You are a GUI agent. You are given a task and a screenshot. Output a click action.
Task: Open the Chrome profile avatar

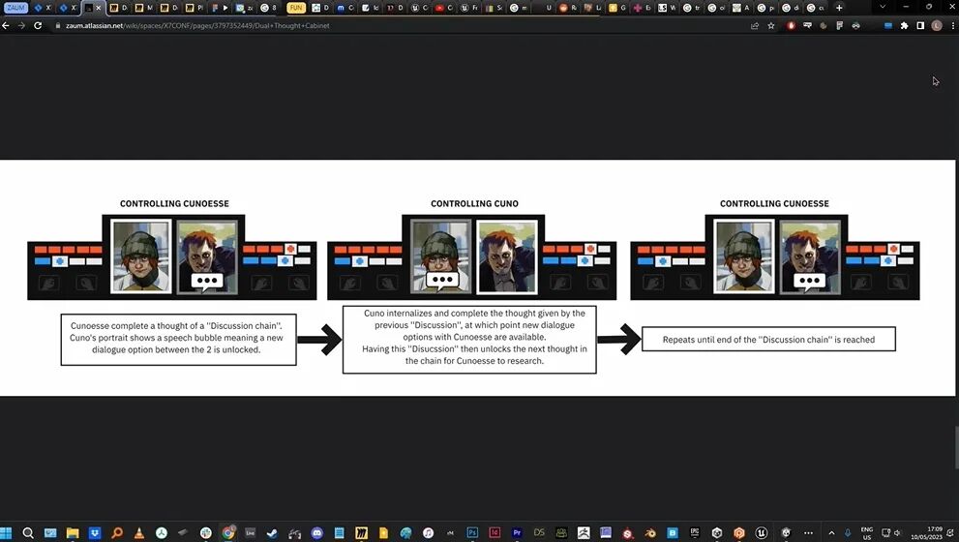click(x=937, y=26)
